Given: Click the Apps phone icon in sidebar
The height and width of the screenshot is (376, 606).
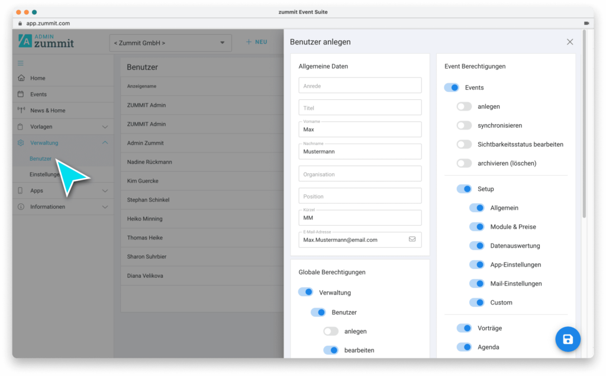Looking at the screenshot, I should (21, 191).
